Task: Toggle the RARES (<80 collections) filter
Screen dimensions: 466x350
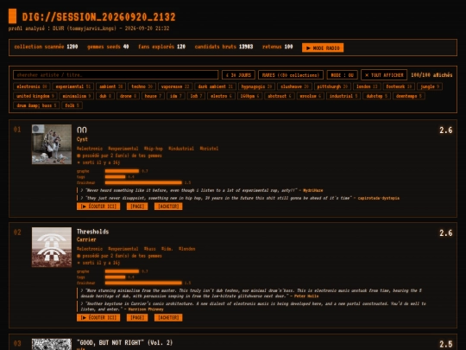Action: [291, 74]
